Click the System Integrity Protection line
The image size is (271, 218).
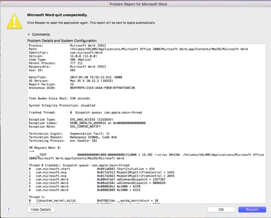62,105
